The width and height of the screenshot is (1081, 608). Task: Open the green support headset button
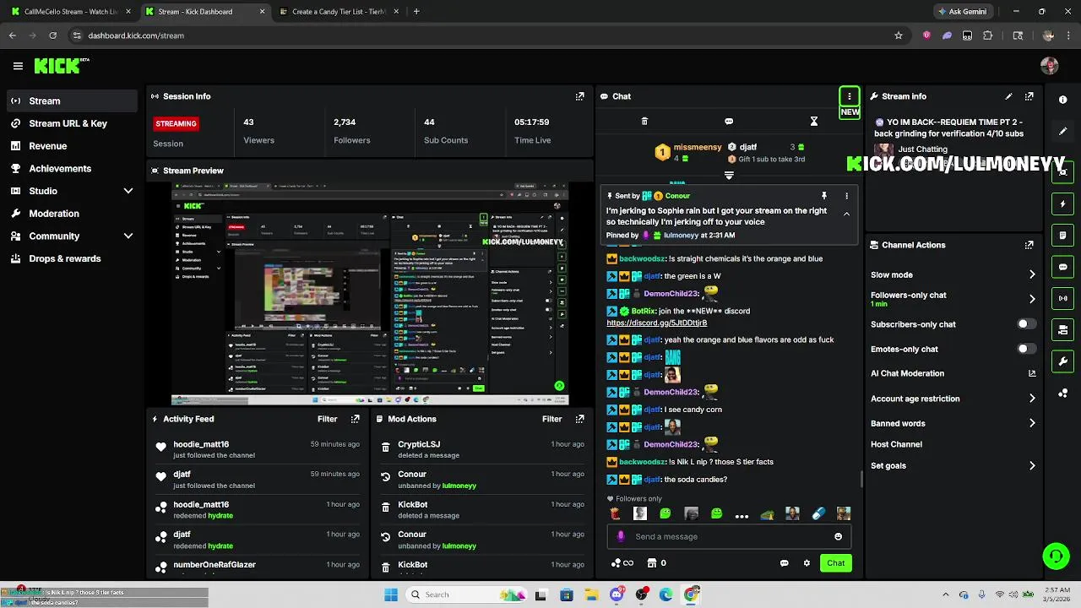(x=1056, y=556)
